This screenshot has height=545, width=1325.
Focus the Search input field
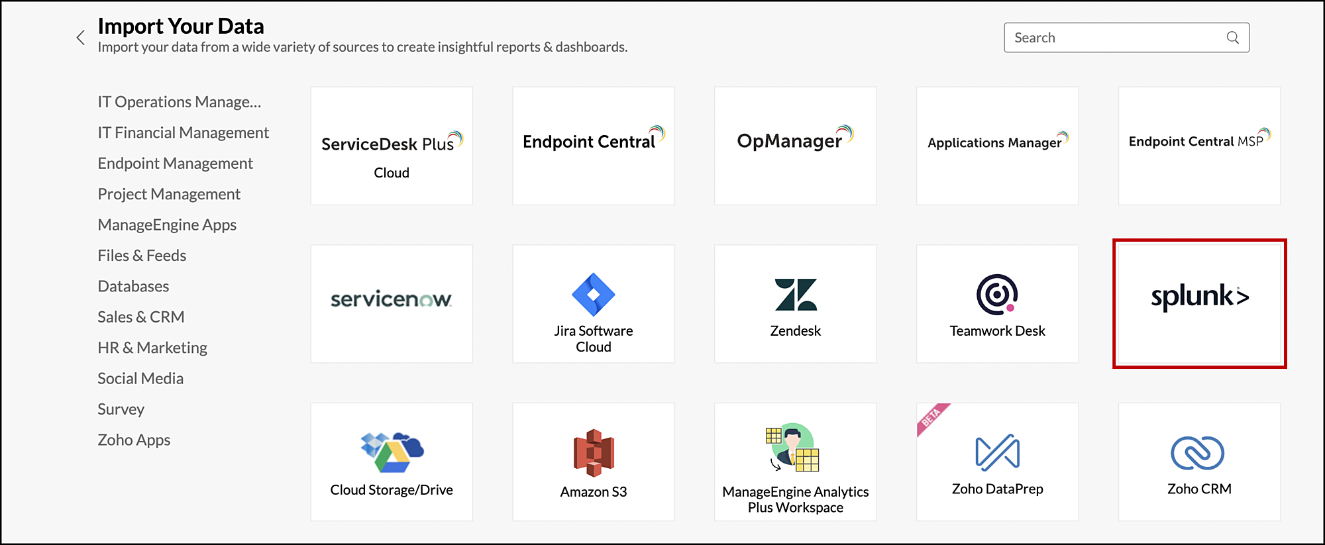tap(1126, 38)
